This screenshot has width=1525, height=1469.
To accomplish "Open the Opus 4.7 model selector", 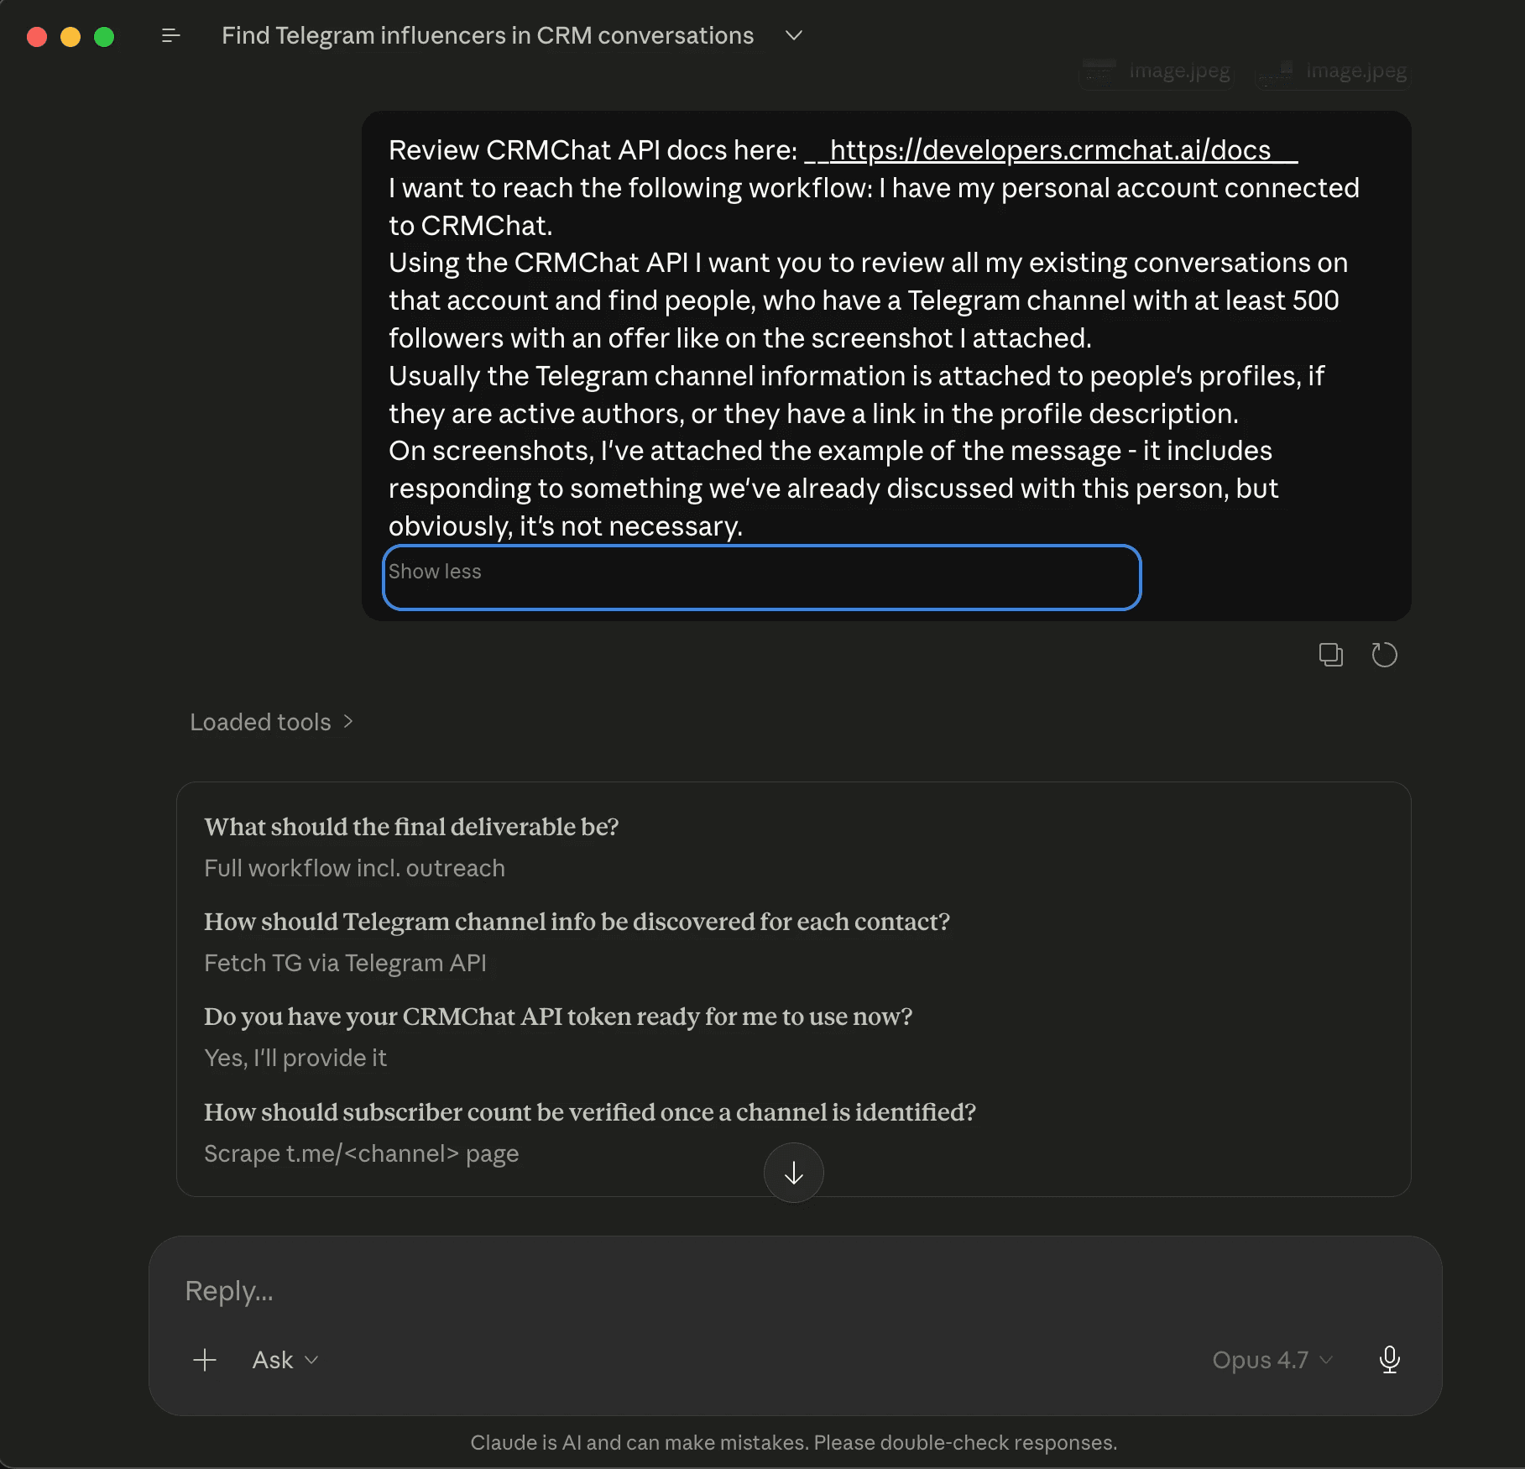I will (1272, 1360).
